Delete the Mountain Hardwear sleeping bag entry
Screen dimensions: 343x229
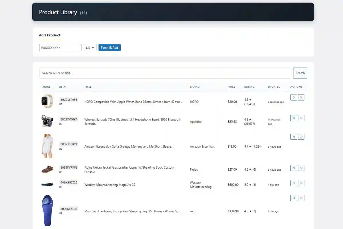tap(301, 198)
